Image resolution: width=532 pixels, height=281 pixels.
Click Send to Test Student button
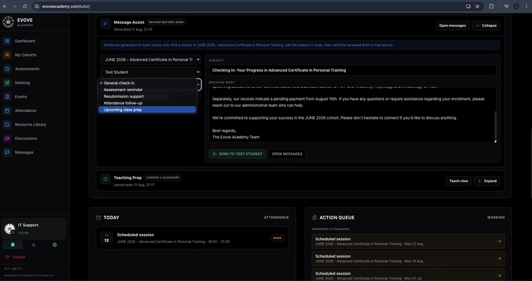[238, 154]
